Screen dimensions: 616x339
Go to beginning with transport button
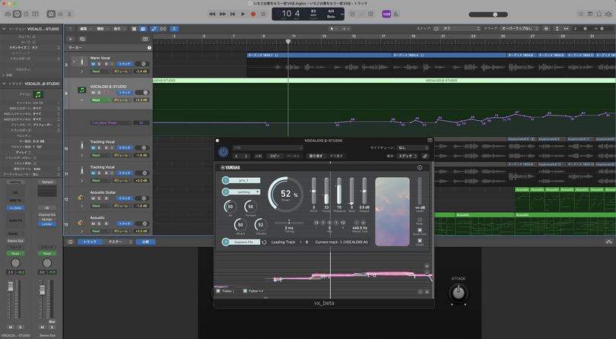click(x=233, y=14)
